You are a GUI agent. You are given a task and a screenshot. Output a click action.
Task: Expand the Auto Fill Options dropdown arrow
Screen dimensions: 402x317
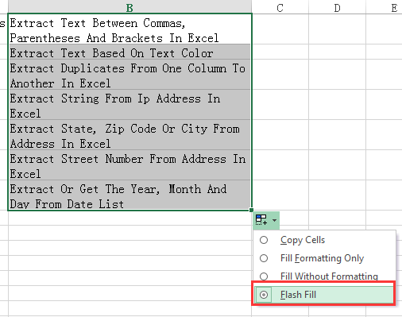point(274,220)
